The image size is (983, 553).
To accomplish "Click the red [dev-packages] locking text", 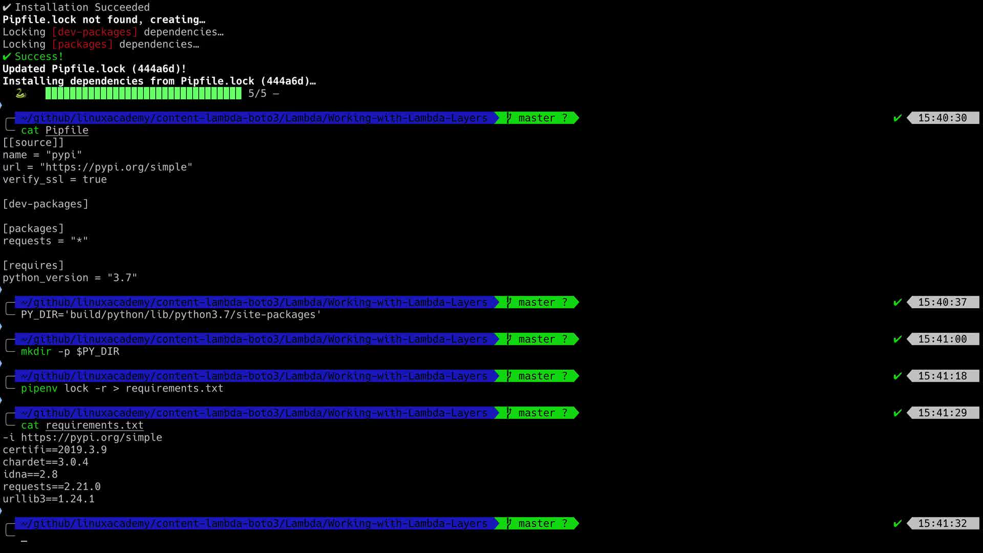I will click(x=94, y=32).
